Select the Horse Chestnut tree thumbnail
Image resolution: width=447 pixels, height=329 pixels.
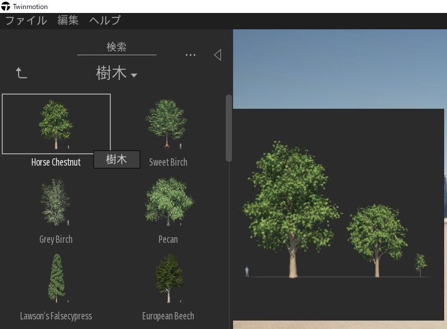tap(56, 124)
